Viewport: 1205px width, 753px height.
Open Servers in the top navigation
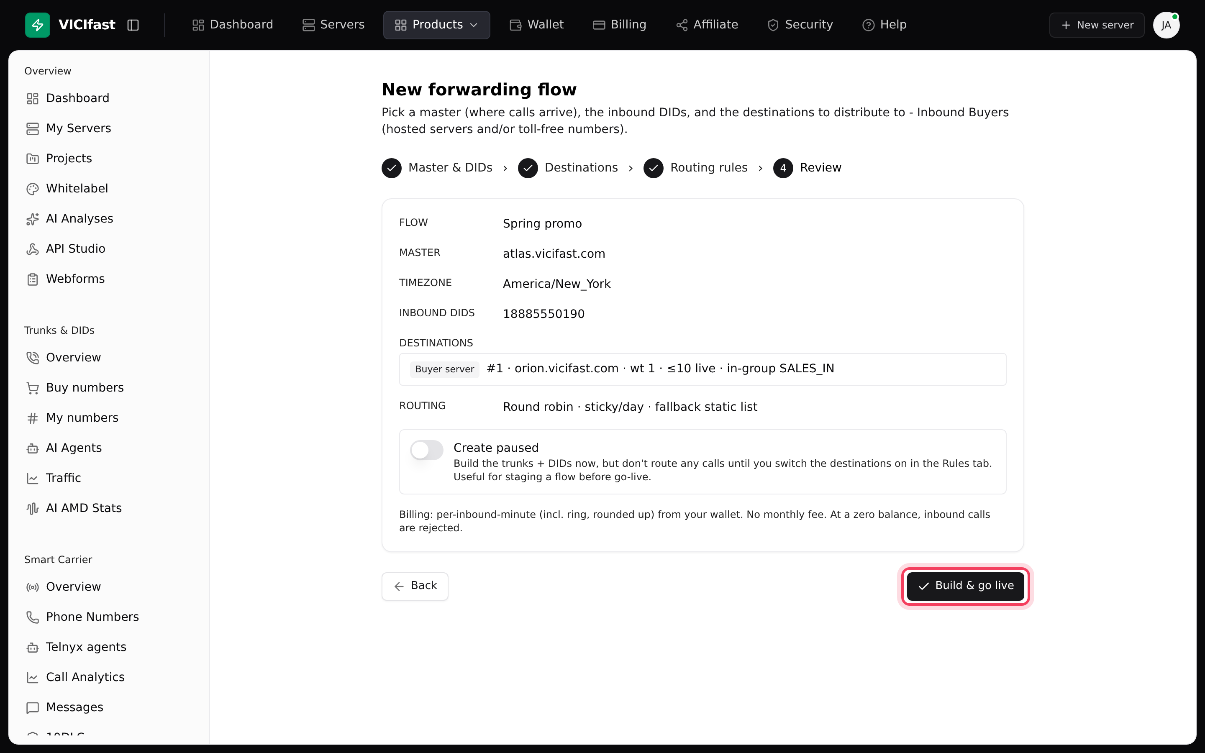point(333,25)
